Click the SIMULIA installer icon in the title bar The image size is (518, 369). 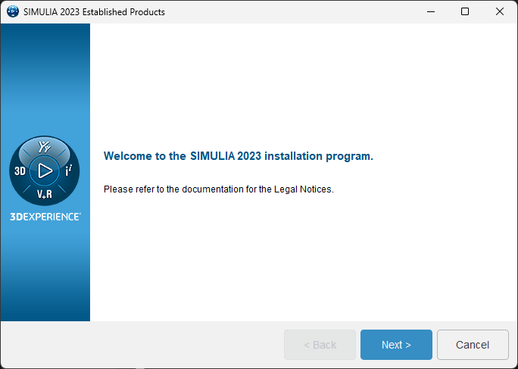(13, 12)
